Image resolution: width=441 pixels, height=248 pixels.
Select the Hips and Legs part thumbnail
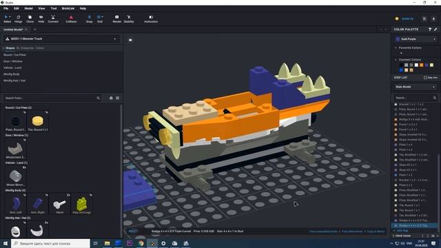pyautogui.click(x=82, y=204)
